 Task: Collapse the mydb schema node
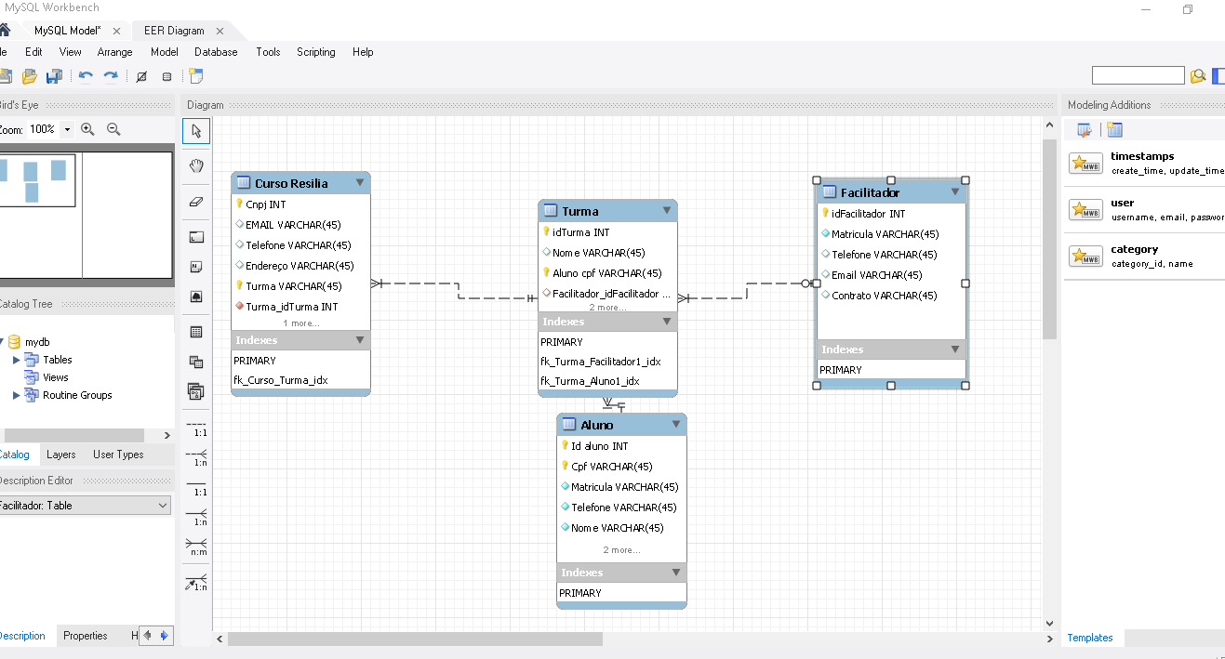(x=2, y=342)
